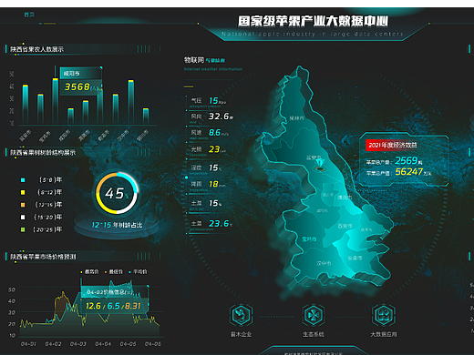The height and width of the screenshot is (355, 474).
Task: Click the 04-01 date axis label
Action: pos(28,344)
